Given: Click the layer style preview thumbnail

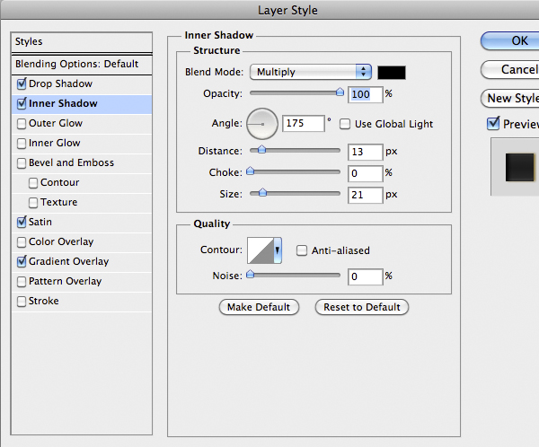Looking at the screenshot, I should click(518, 167).
